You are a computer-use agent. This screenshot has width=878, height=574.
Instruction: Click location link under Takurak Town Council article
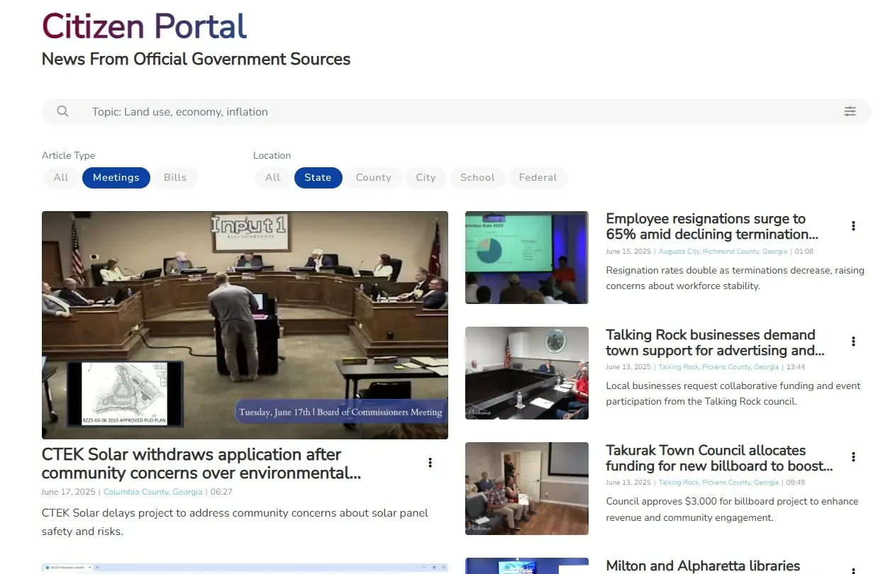coord(718,483)
